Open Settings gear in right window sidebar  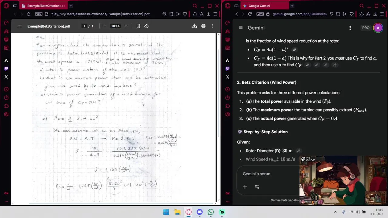[x=228, y=114]
